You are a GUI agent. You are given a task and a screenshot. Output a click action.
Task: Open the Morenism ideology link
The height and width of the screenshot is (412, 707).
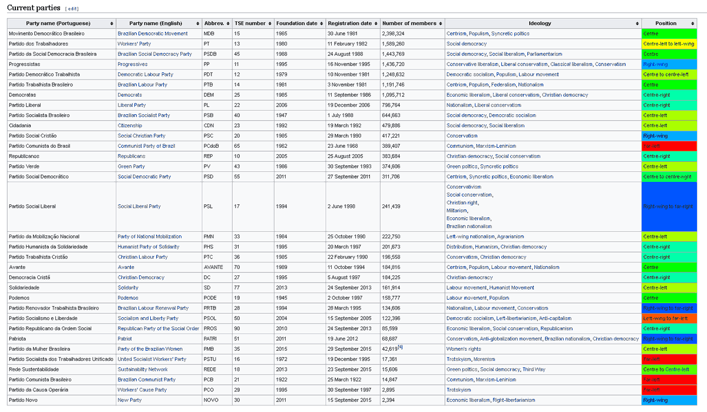click(x=484, y=359)
